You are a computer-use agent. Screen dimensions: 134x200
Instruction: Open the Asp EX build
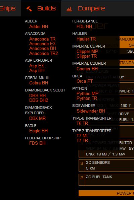point(37,66)
